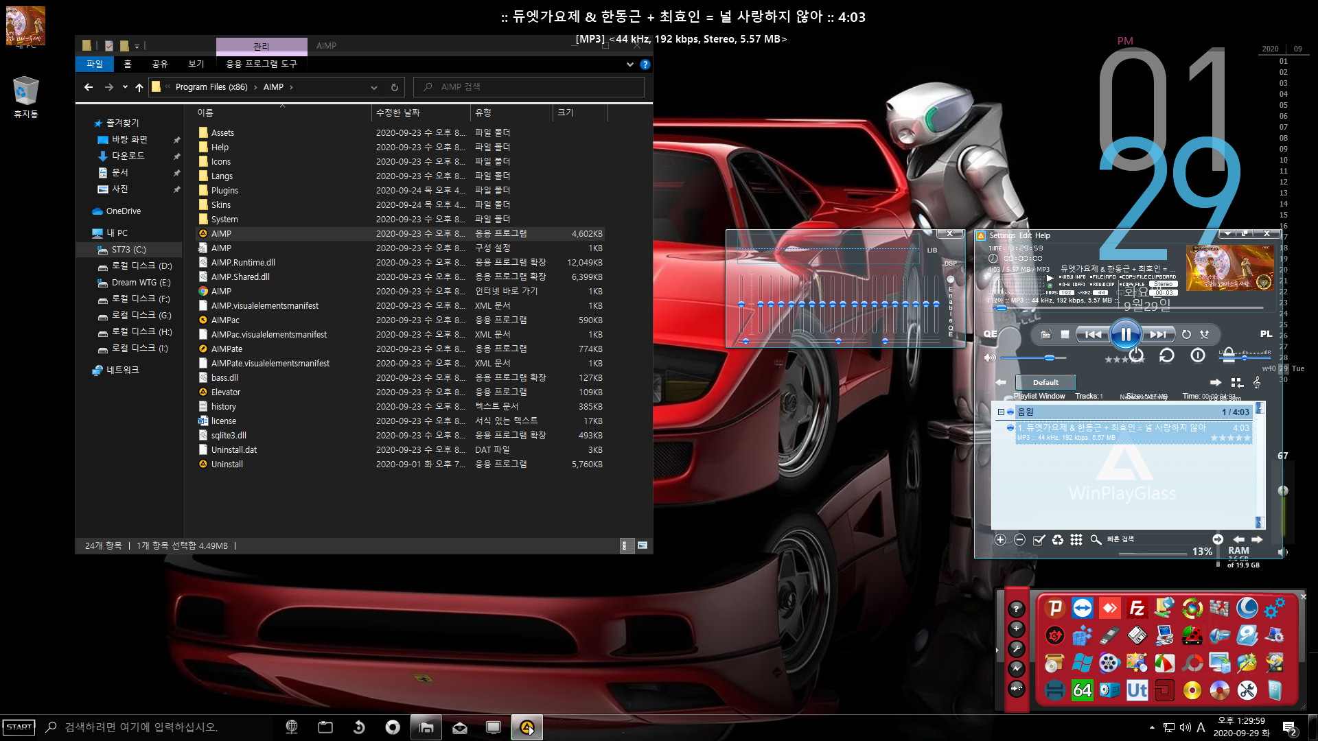The width and height of the screenshot is (1318, 741).
Task: Select ST73 (C:) drive in sidebar
Action: tap(129, 250)
